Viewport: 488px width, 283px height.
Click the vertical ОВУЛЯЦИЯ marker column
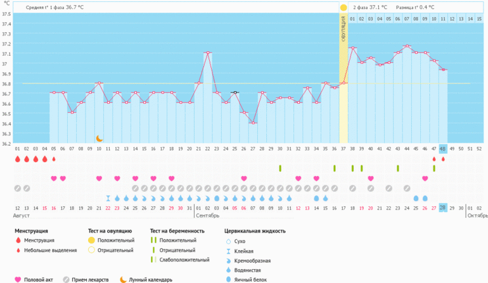click(344, 76)
